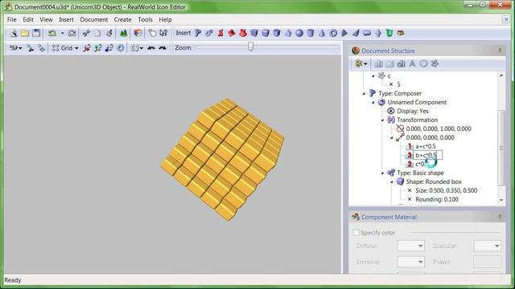
Task: Open the Create menu
Action: [x=123, y=19]
